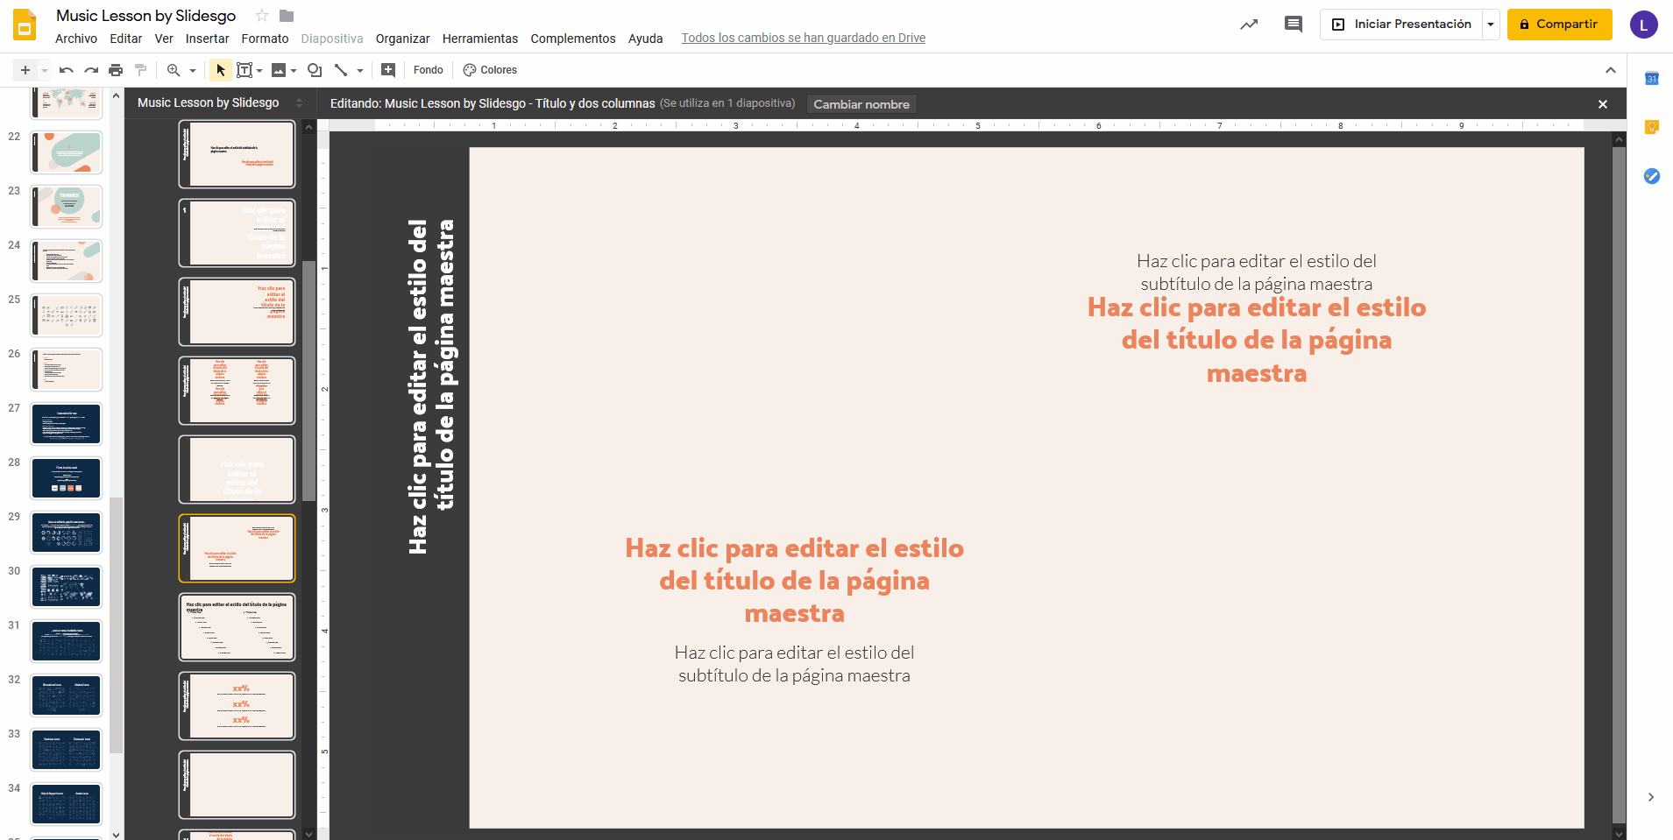Select the text box tool
This screenshot has height=840, width=1673.
(245, 70)
